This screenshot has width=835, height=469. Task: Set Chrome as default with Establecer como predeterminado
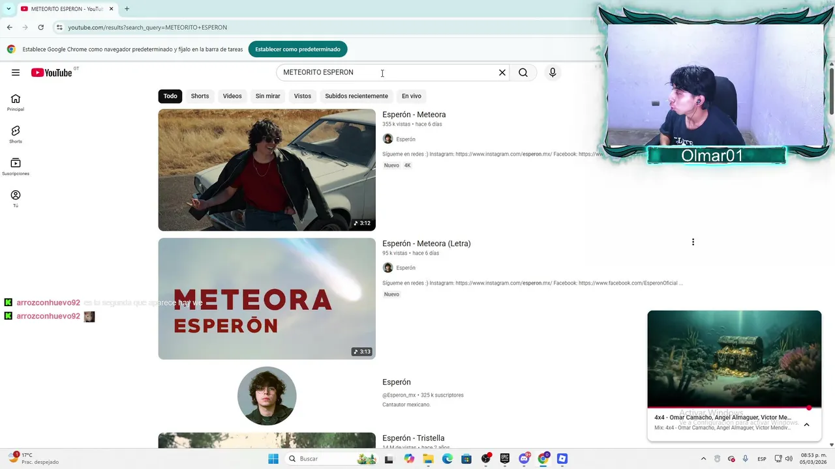click(x=297, y=49)
